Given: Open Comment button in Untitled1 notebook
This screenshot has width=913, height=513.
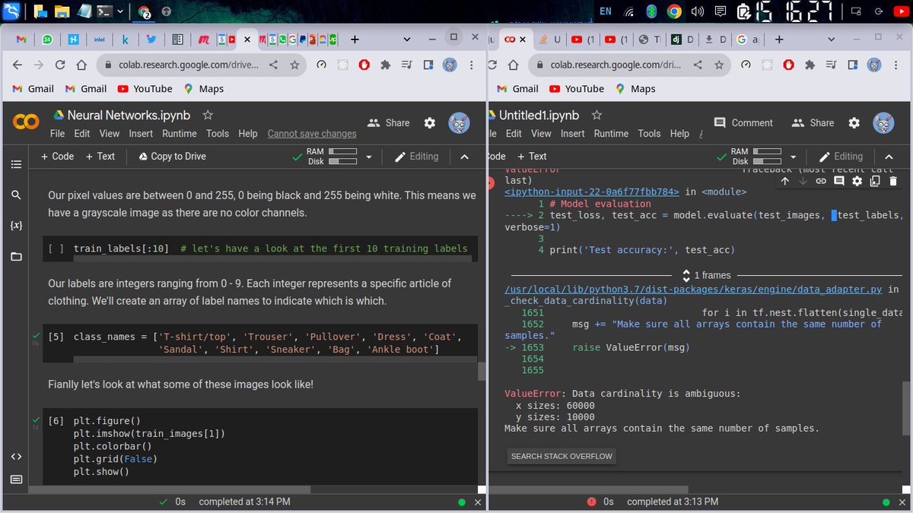Looking at the screenshot, I should [743, 122].
